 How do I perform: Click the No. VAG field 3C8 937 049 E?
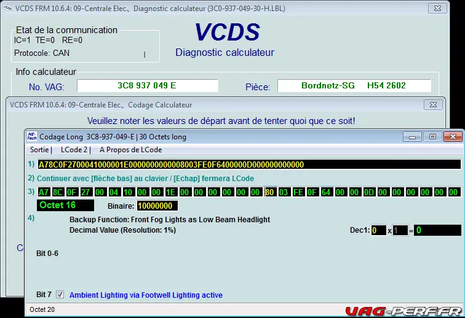(148, 86)
